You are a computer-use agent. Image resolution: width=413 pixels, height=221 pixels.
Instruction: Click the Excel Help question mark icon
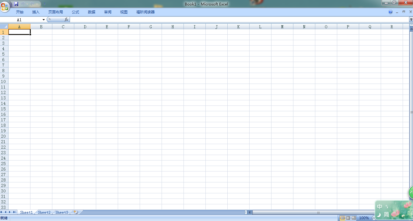click(390, 12)
